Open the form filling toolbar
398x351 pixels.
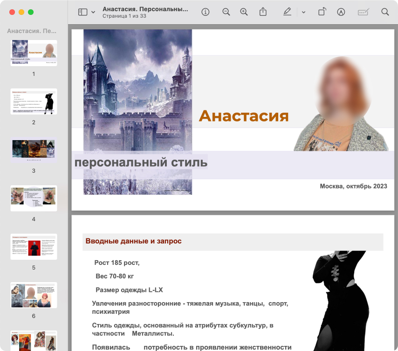[x=363, y=12]
